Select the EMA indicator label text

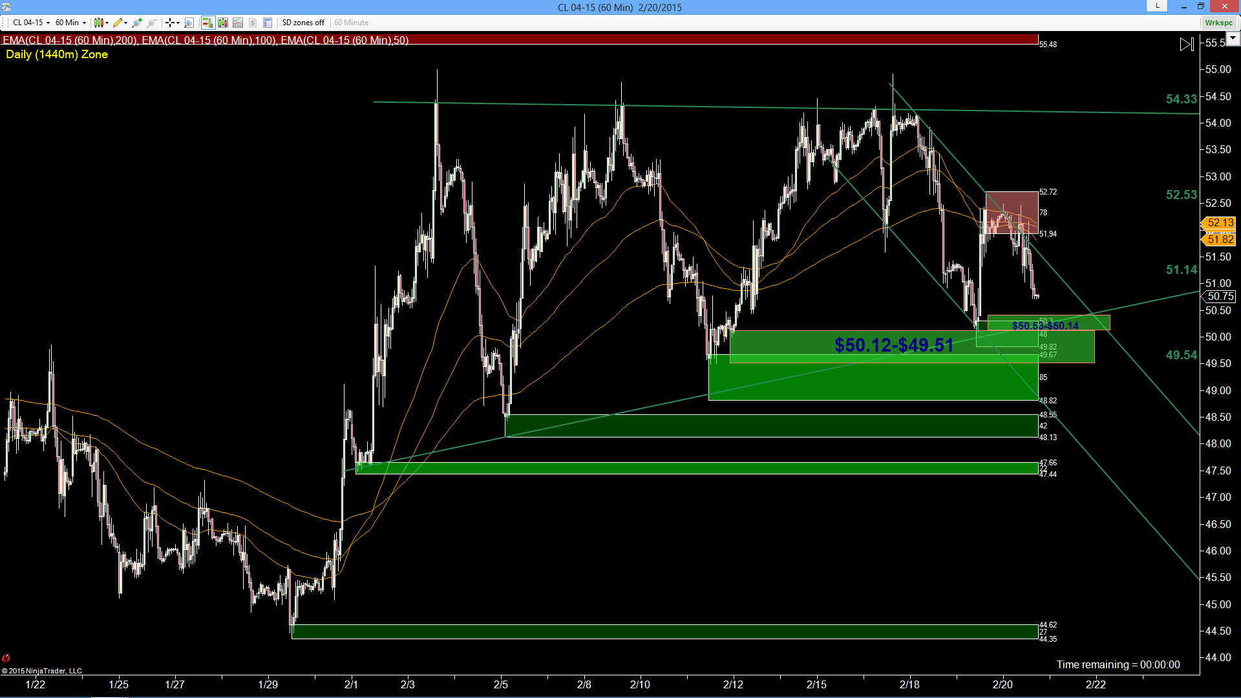pos(206,40)
